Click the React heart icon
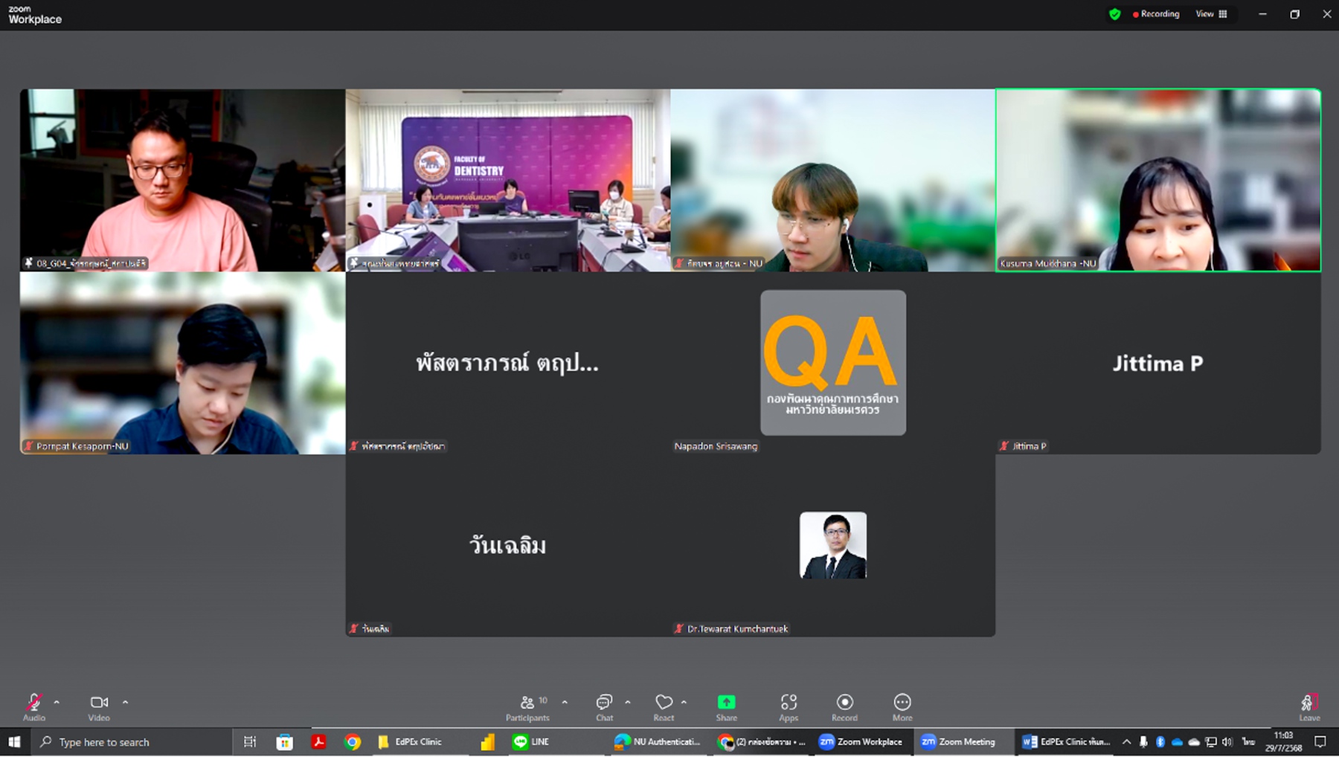 pyautogui.click(x=664, y=703)
